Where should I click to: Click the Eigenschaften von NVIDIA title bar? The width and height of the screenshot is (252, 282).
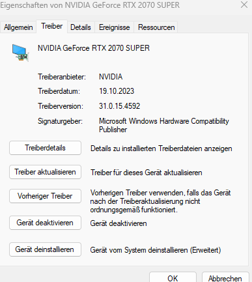[x=90, y=5]
